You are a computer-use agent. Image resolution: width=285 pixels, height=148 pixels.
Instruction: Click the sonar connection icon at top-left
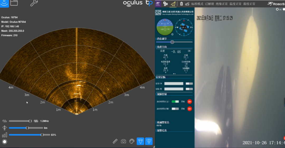coord(4,3)
